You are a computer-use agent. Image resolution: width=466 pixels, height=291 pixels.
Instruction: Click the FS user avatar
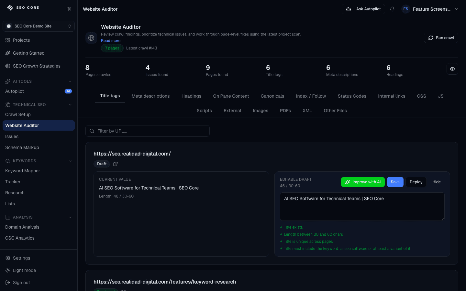[406, 9]
